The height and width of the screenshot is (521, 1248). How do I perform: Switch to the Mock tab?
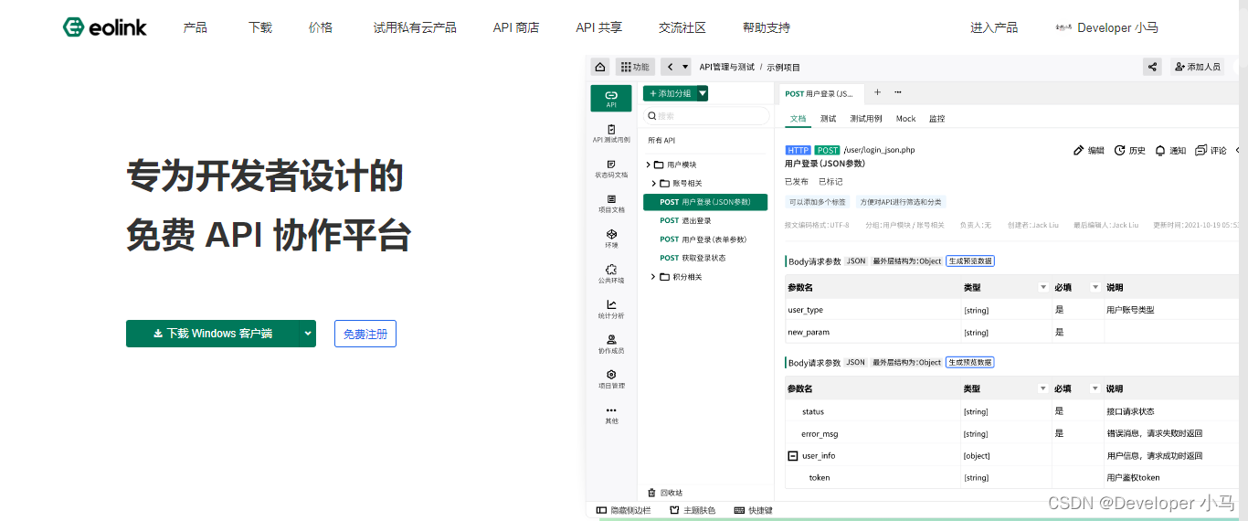905,119
